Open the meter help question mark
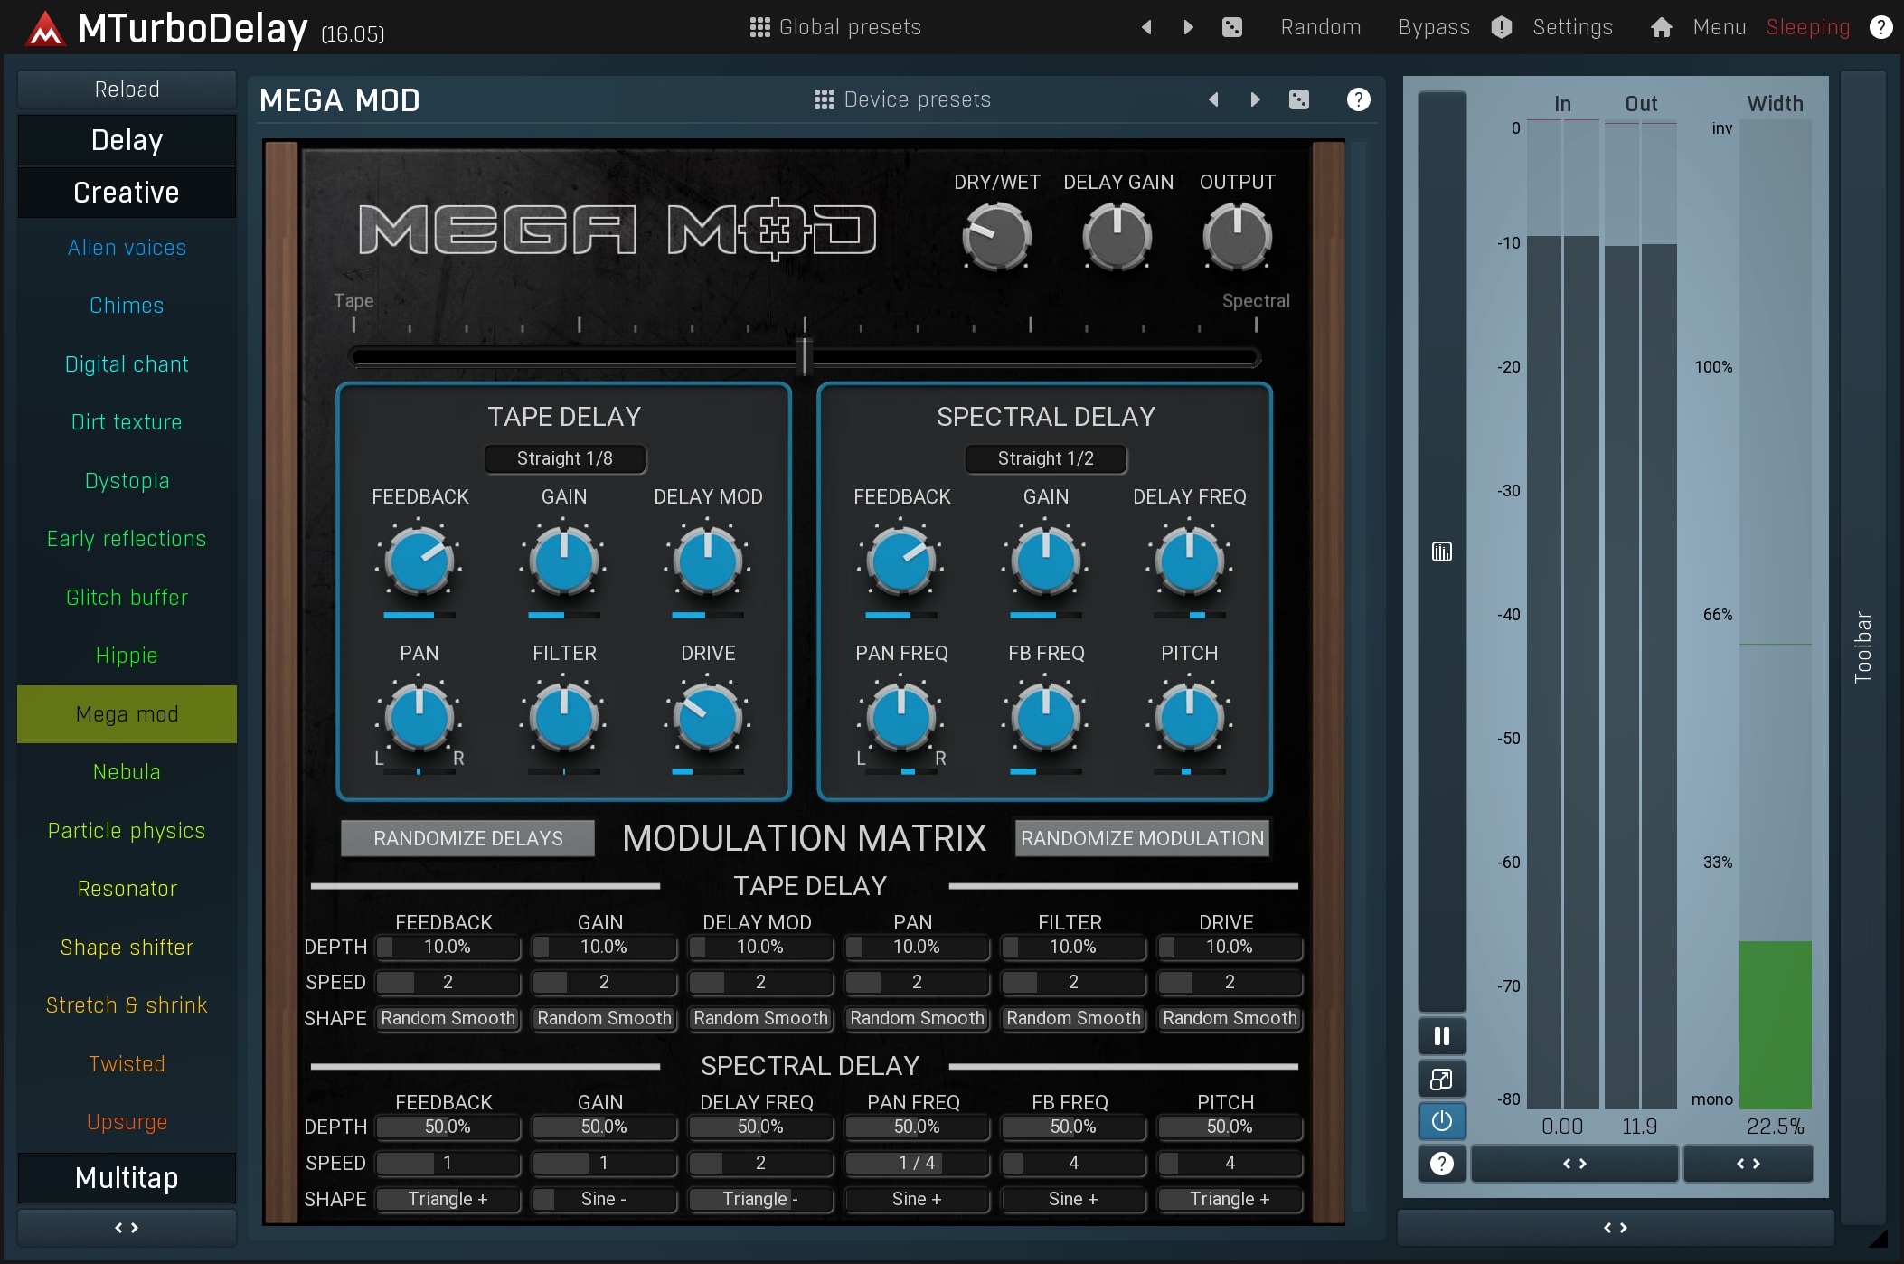This screenshot has width=1904, height=1264. 1442,1164
